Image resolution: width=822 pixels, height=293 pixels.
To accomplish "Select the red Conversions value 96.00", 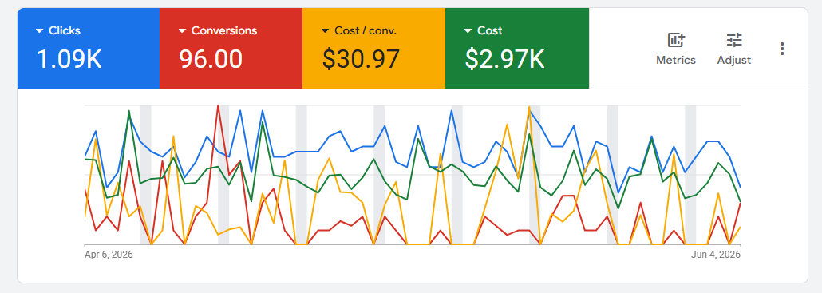I will 211,59.
